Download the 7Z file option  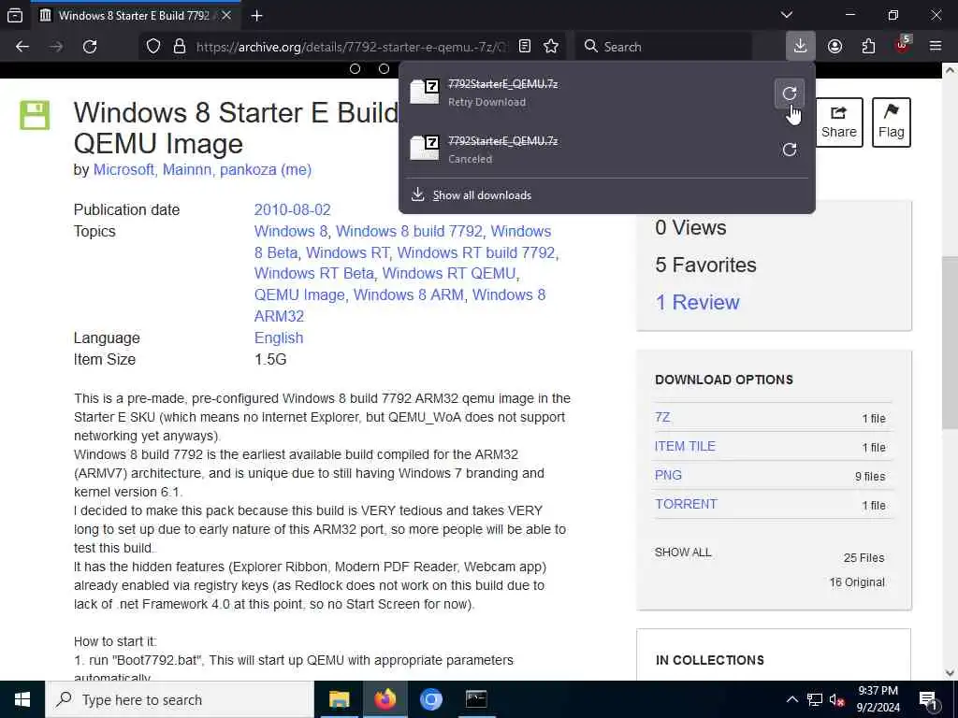tap(662, 417)
